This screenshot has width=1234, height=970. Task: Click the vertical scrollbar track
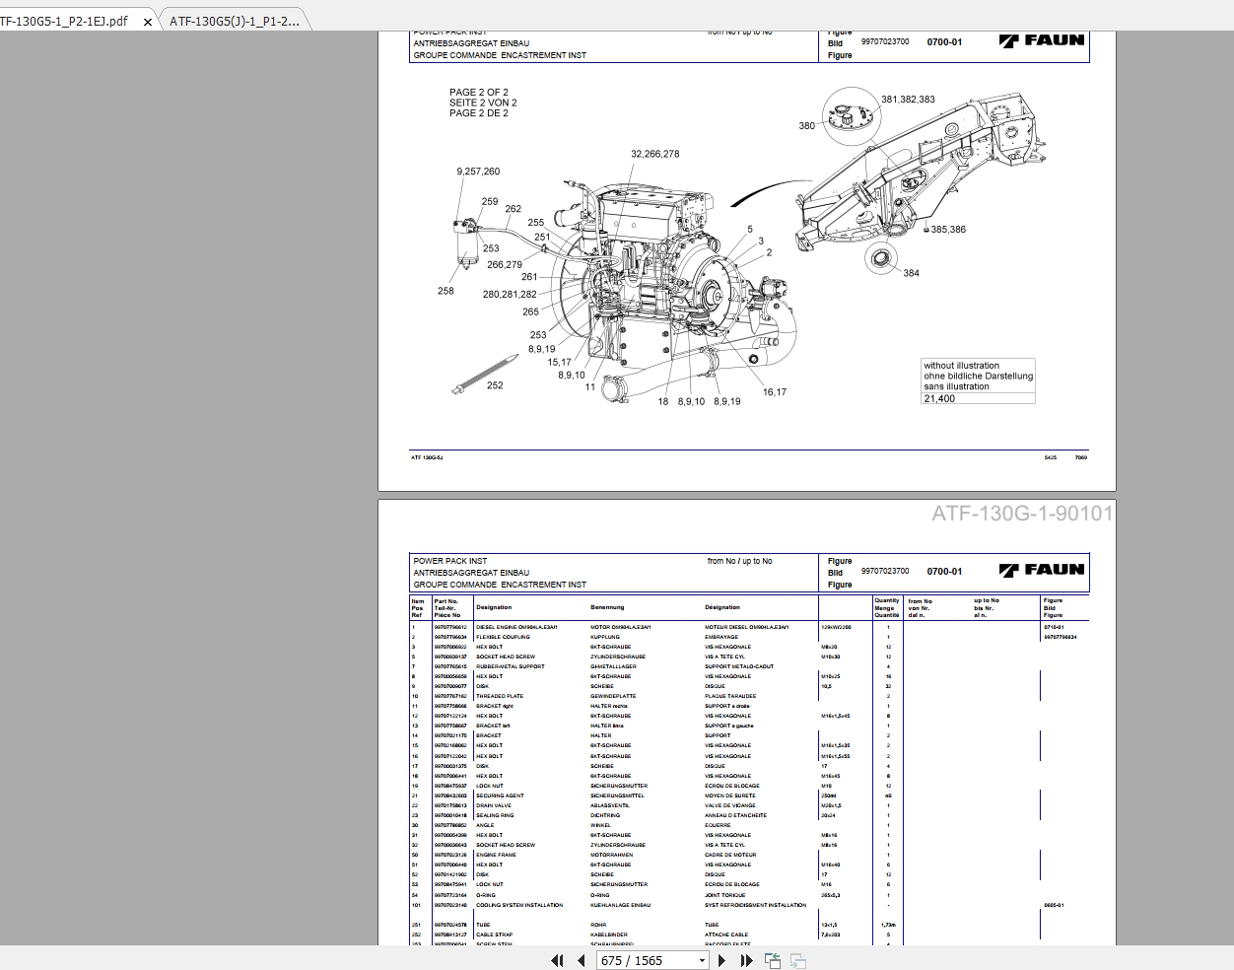tap(1227, 493)
